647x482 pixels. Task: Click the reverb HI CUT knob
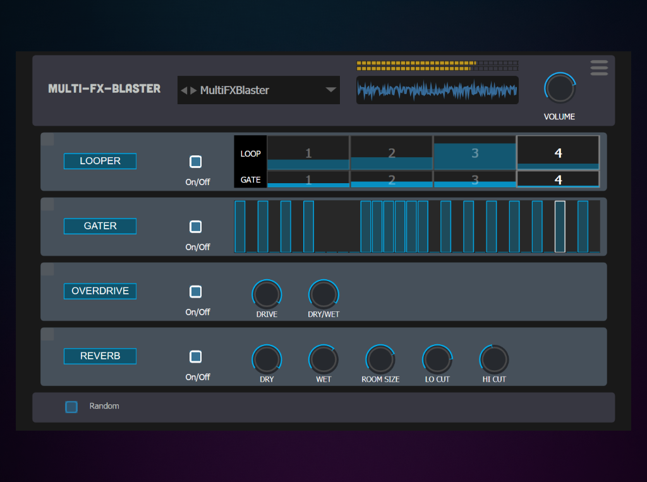(x=494, y=359)
